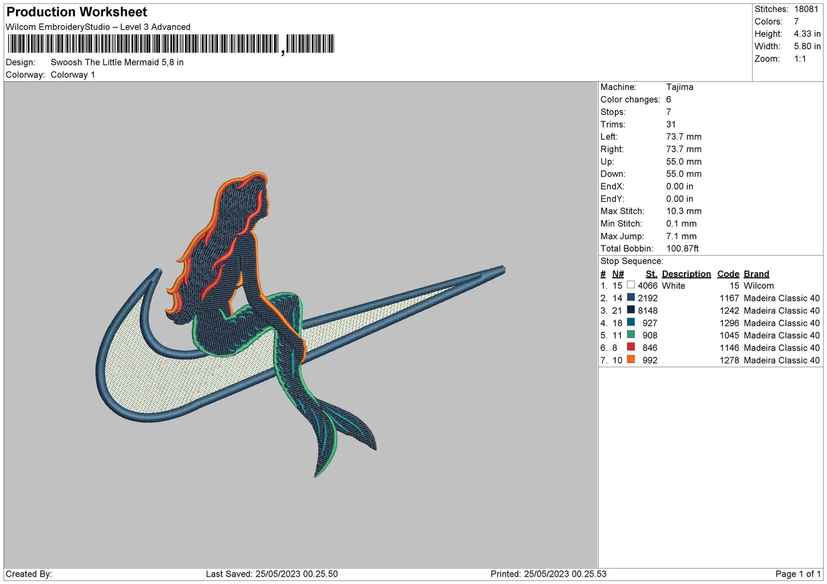The image size is (827, 584).
Task: Click the teal swatch for code 1296
Action: 631,323
